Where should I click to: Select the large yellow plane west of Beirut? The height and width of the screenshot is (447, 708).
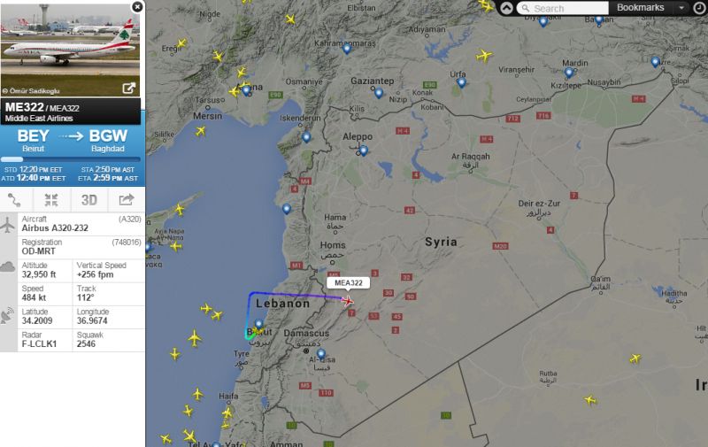[195, 338]
